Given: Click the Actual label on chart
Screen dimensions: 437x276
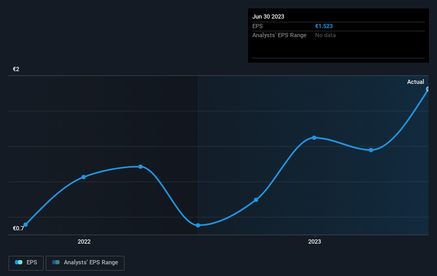Looking at the screenshot, I should [415, 82].
